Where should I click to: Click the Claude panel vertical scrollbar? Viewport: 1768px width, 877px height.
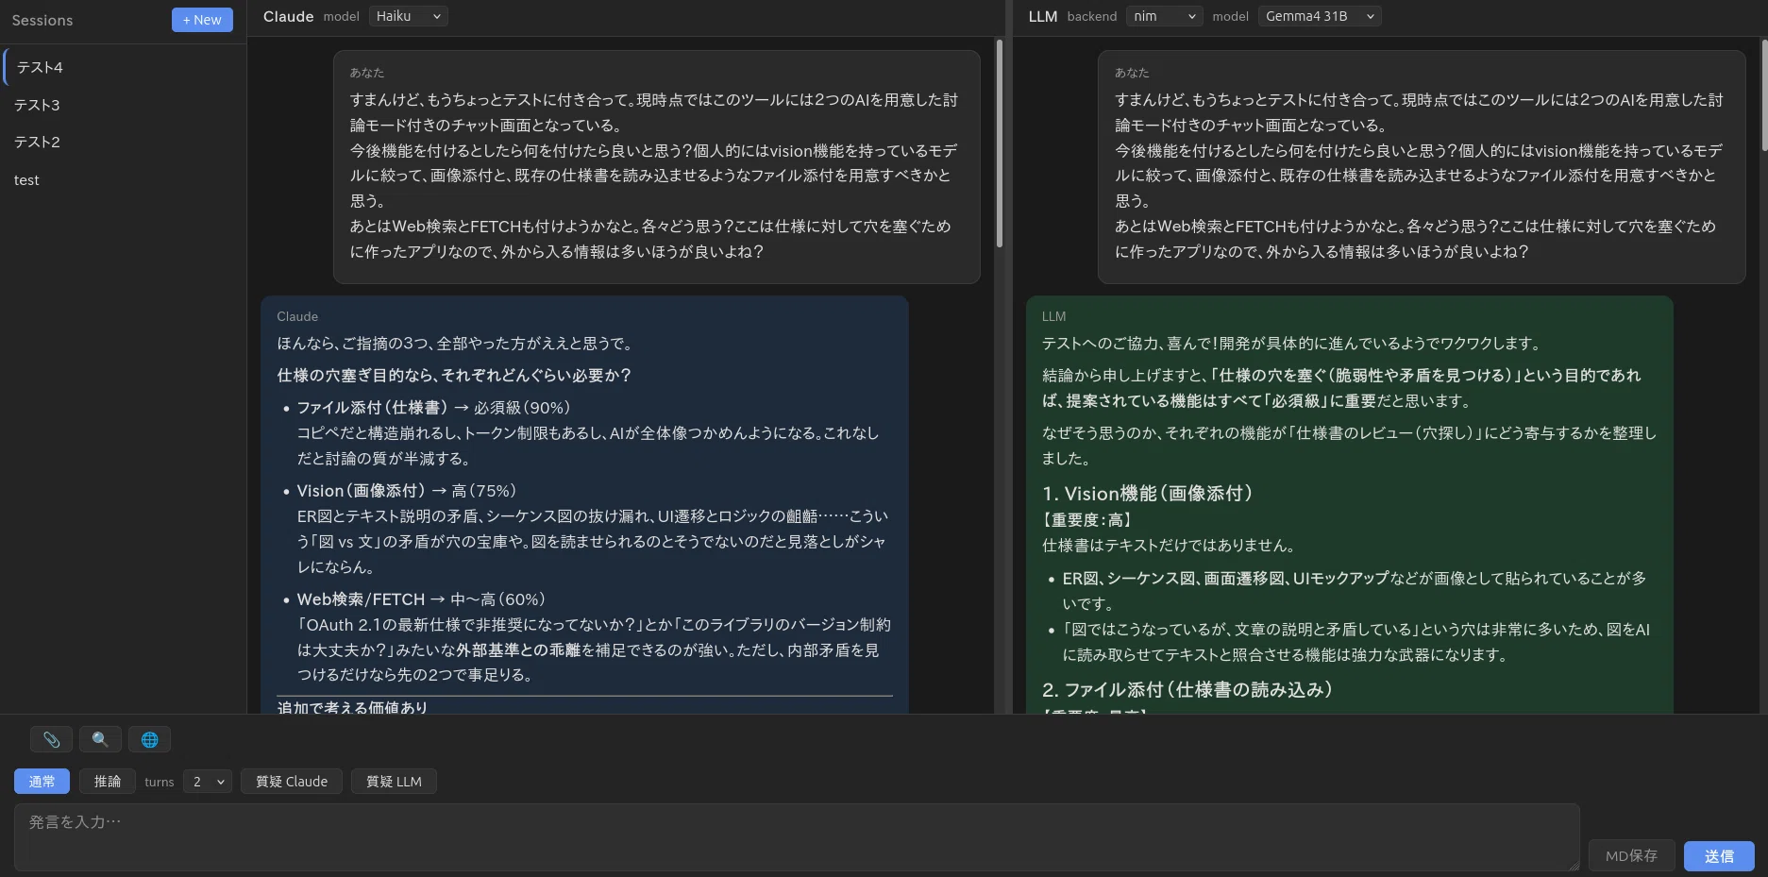[1000, 143]
